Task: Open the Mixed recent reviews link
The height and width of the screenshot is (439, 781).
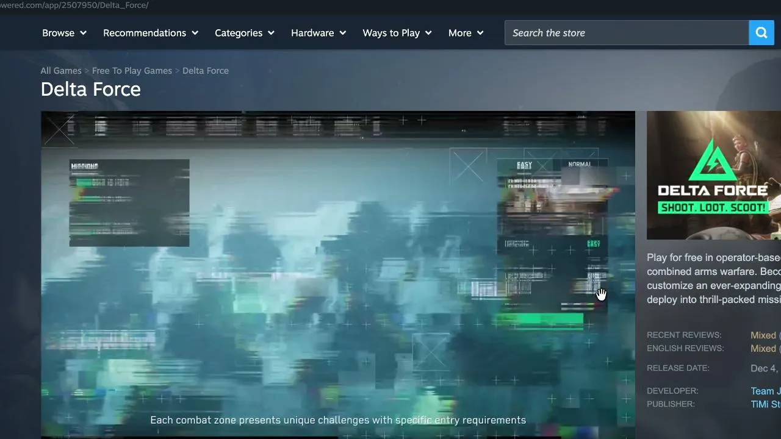Action: (763, 335)
